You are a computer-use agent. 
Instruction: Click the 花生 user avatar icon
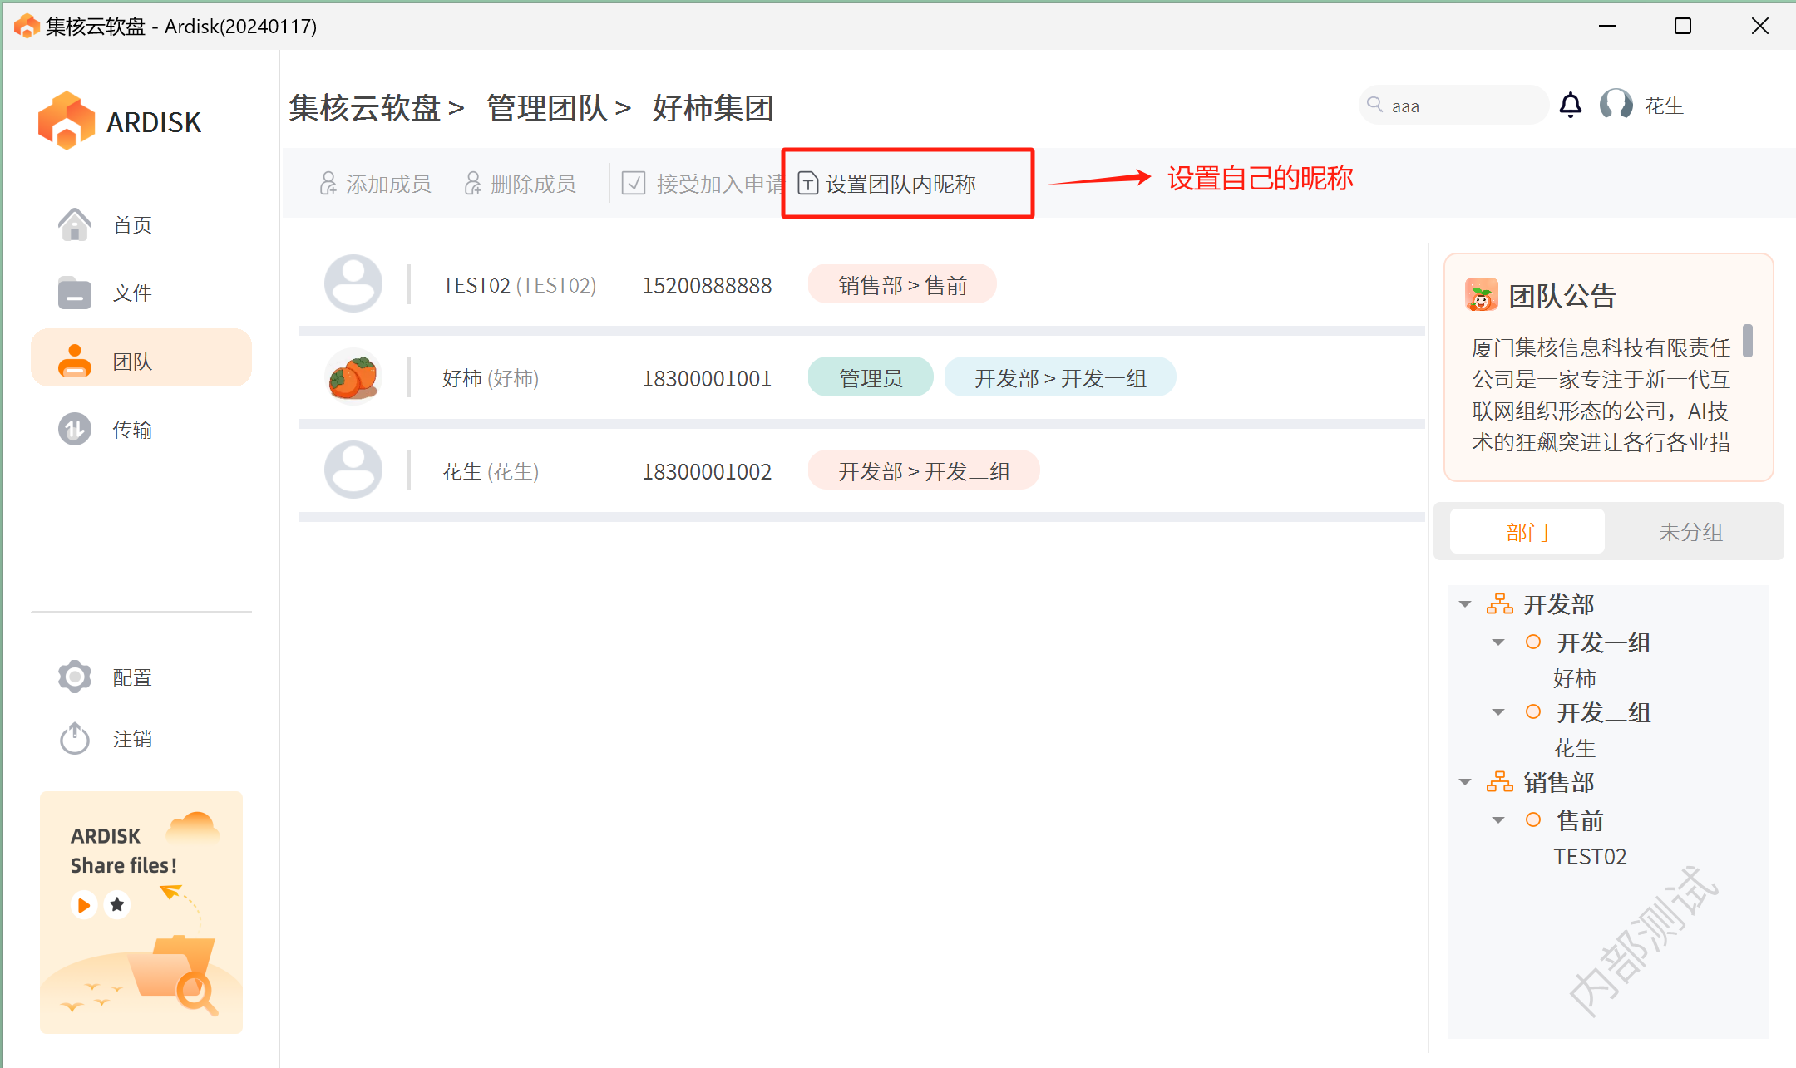(1616, 105)
